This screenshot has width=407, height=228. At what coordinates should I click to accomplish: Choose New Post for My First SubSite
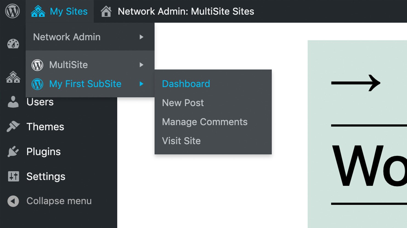183,103
